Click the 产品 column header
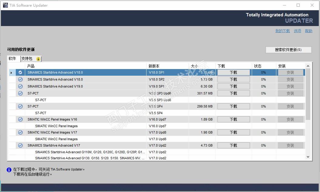The width and height of the screenshot is (320, 192). 86,66
